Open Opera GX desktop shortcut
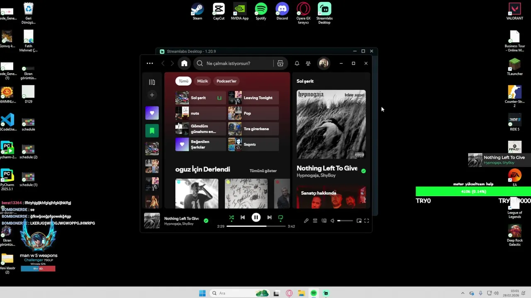531x298 pixels. pyautogui.click(x=303, y=13)
